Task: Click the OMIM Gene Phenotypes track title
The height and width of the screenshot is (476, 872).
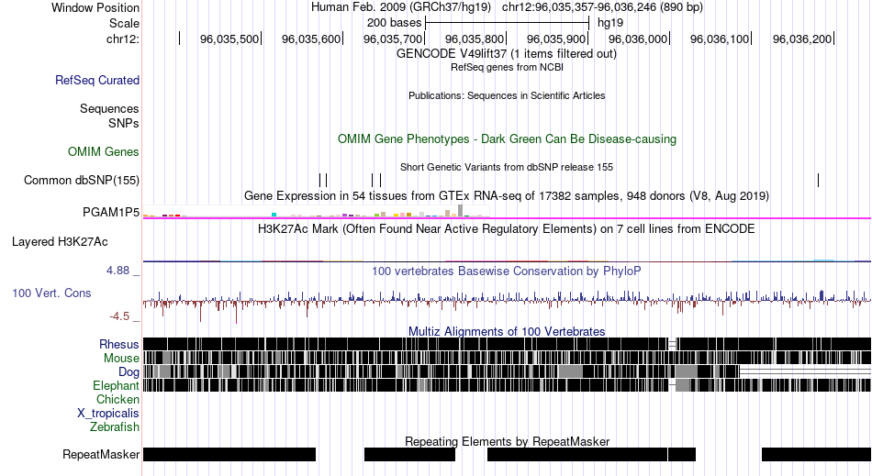Action: click(507, 138)
